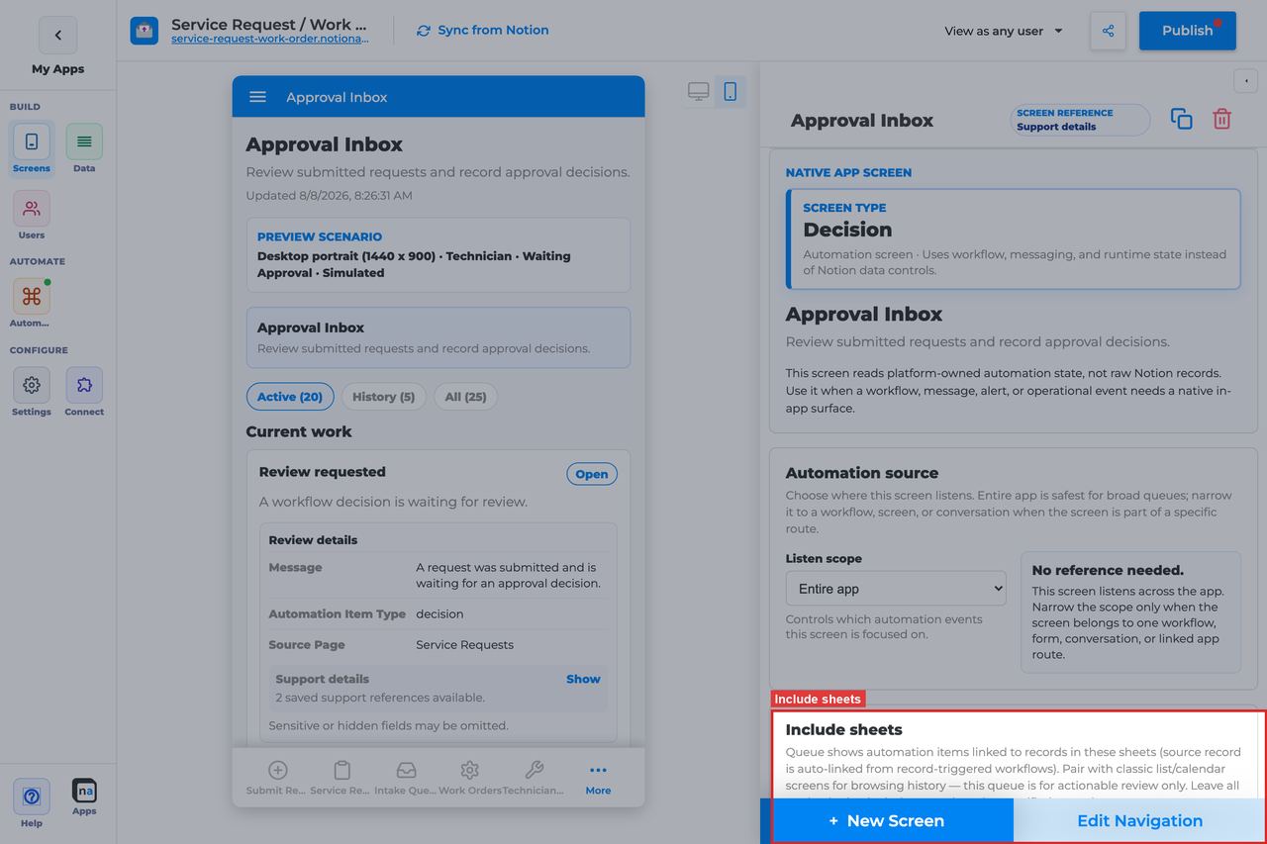Open the Listen scope dropdown

tap(896, 589)
